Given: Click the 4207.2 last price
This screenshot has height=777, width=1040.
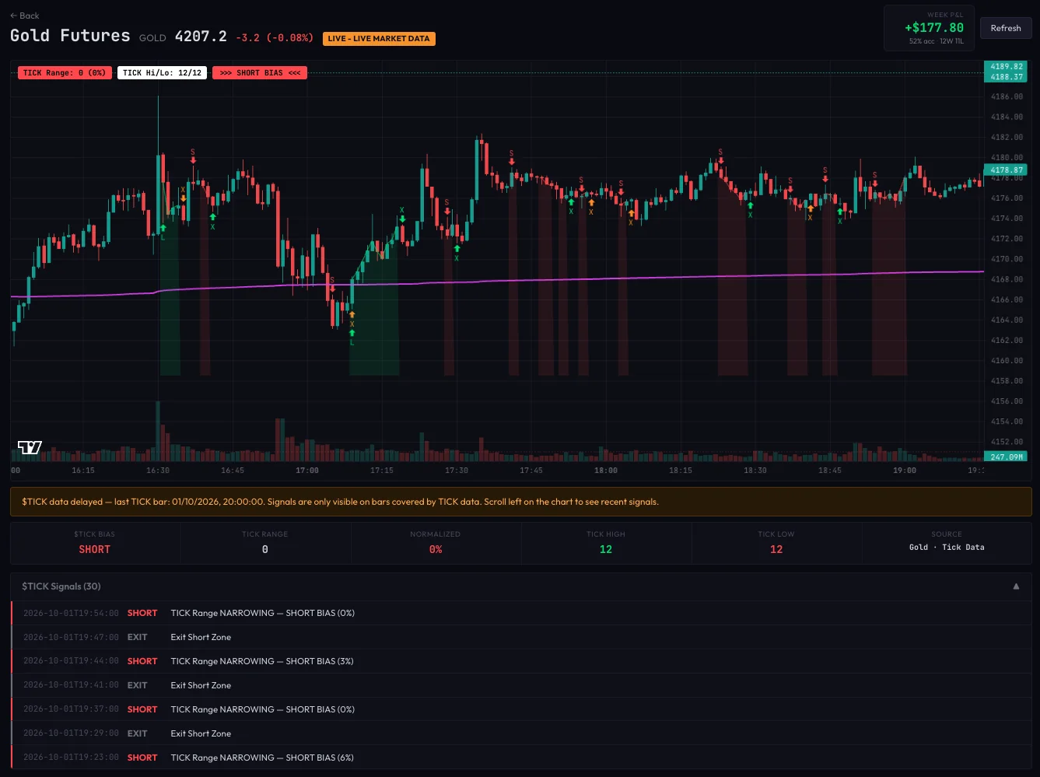Looking at the screenshot, I should (201, 37).
